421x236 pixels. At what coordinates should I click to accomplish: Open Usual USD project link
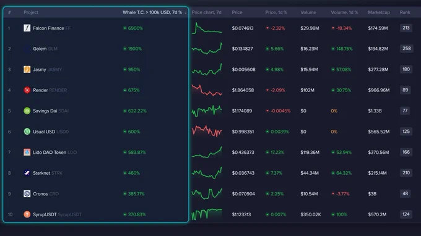click(x=51, y=132)
